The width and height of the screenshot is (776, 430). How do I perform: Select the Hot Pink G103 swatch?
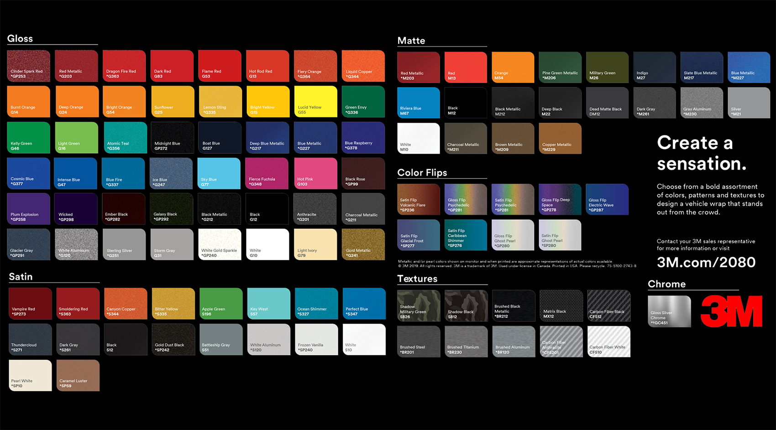pos(315,173)
